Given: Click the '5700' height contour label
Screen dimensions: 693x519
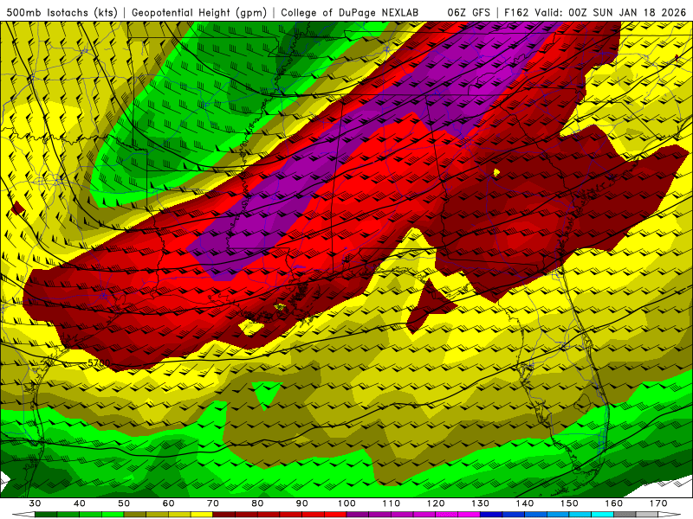Looking at the screenshot, I should 99,363.
